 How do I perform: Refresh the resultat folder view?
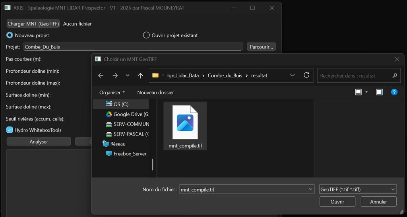pyautogui.click(x=306, y=75)
